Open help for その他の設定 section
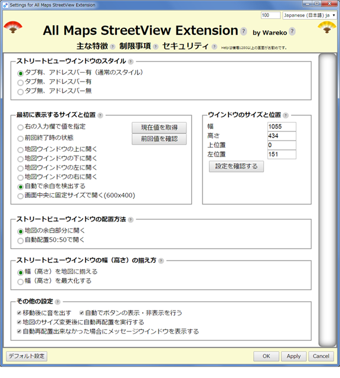 (57, 302)
